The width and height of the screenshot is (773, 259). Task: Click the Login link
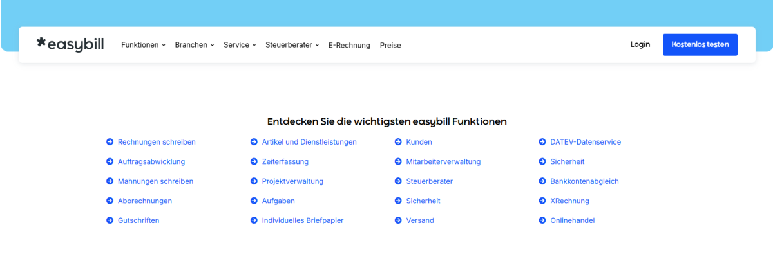click(640, 44)
